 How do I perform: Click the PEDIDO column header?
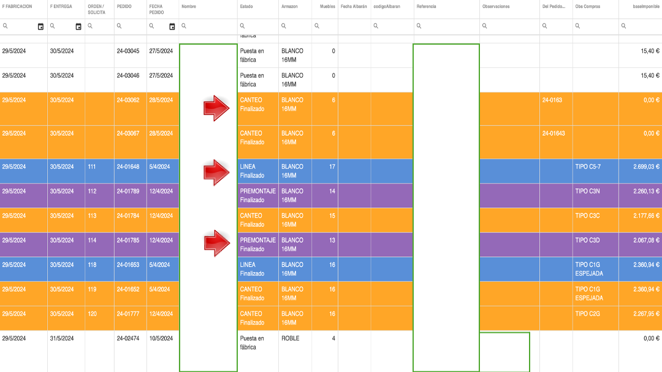tap(124, 7)
